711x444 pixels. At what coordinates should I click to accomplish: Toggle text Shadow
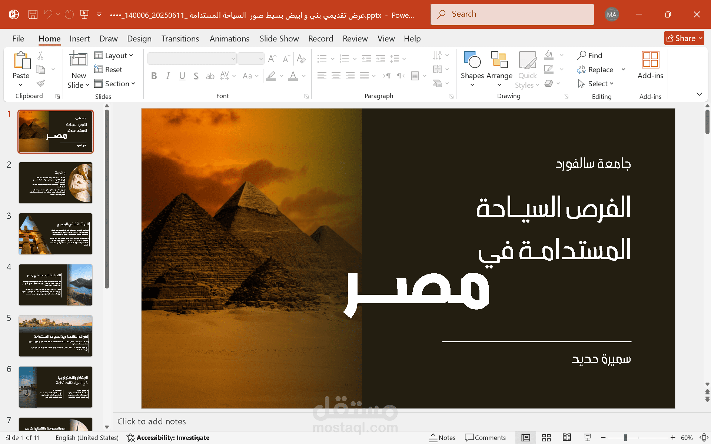196,76
